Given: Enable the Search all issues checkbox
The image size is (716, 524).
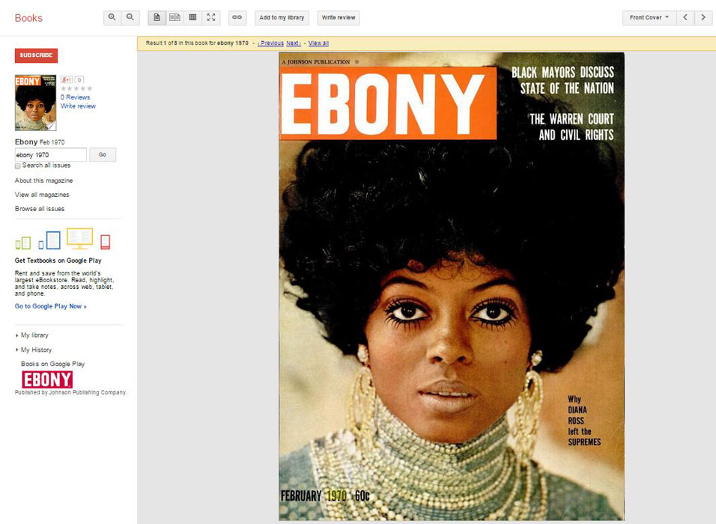Looking at the screenshot, I should 18,165.
